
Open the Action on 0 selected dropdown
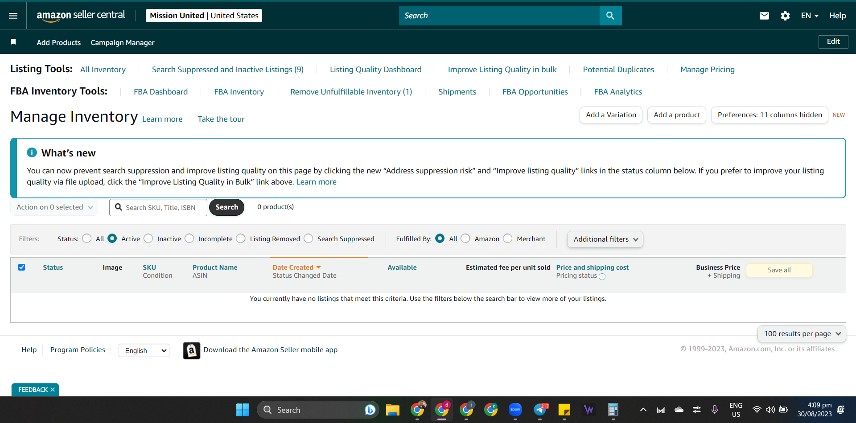(54, 207)
